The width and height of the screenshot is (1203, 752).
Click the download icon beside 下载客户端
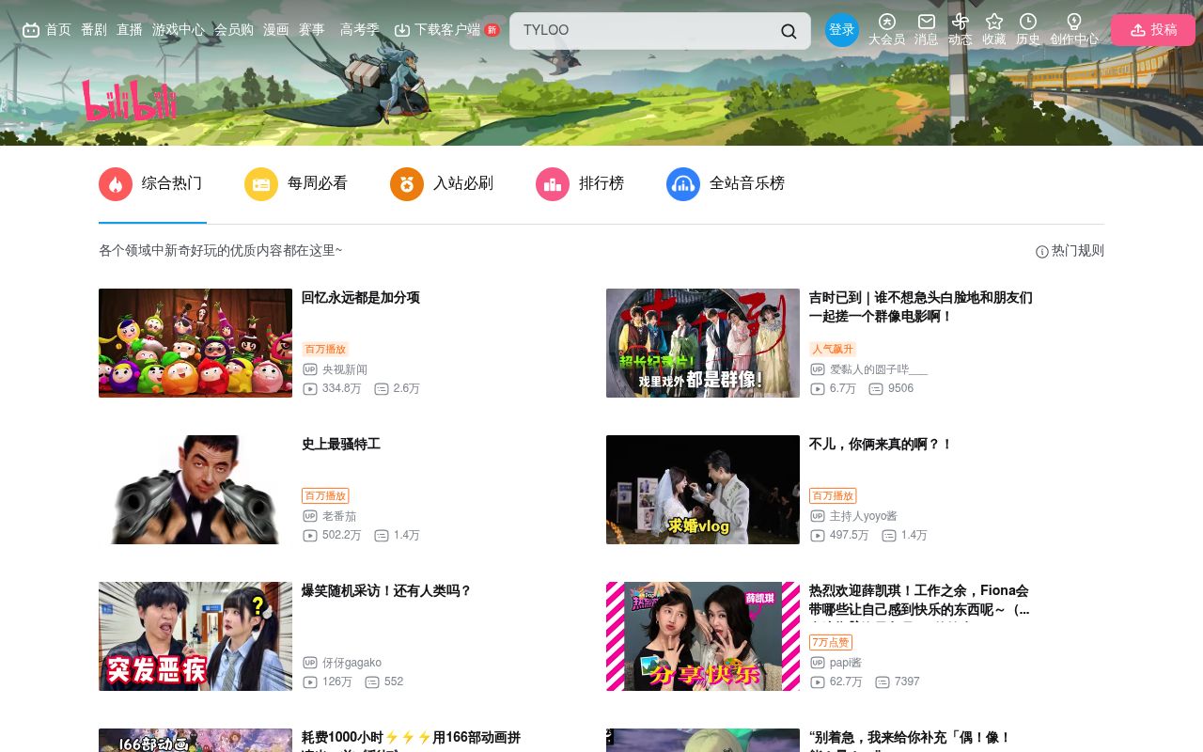click(x=402, y=30)
